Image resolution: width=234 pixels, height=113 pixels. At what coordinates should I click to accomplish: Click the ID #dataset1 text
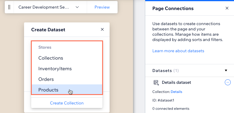point(163,100)
